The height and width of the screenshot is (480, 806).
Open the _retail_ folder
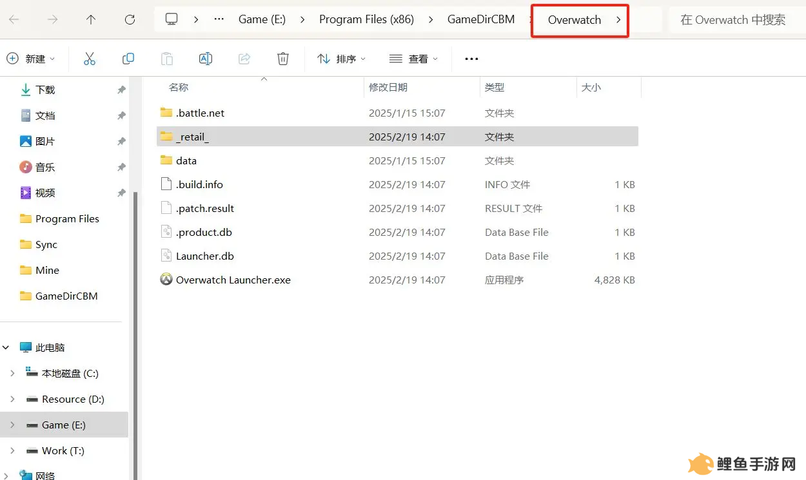pyautogui.click(x=192, y=137)
